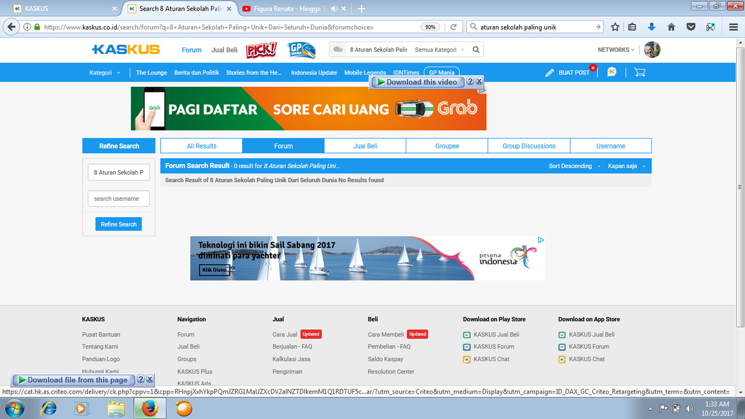745x419 pixels.
Task: Close the Download this video bar
Action: pos(479,82)
